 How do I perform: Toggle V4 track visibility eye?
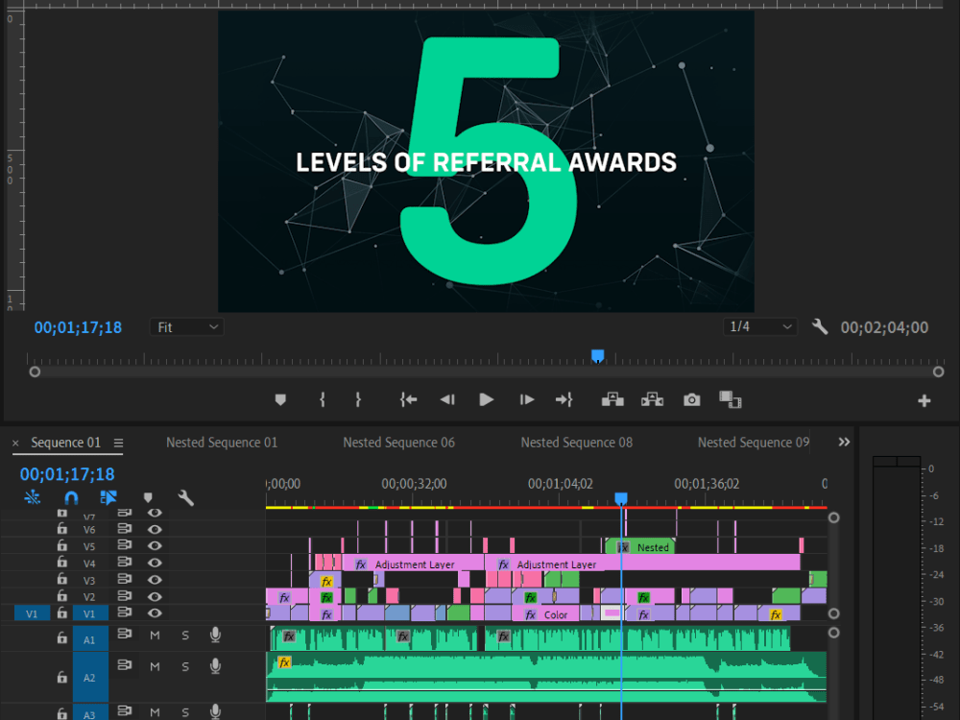[155, 562]
